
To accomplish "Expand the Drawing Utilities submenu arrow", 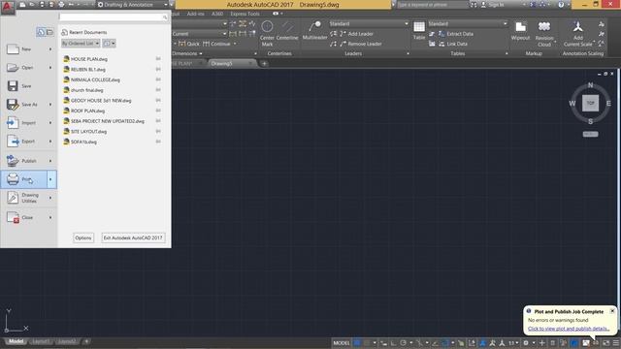I will [51, 198].
